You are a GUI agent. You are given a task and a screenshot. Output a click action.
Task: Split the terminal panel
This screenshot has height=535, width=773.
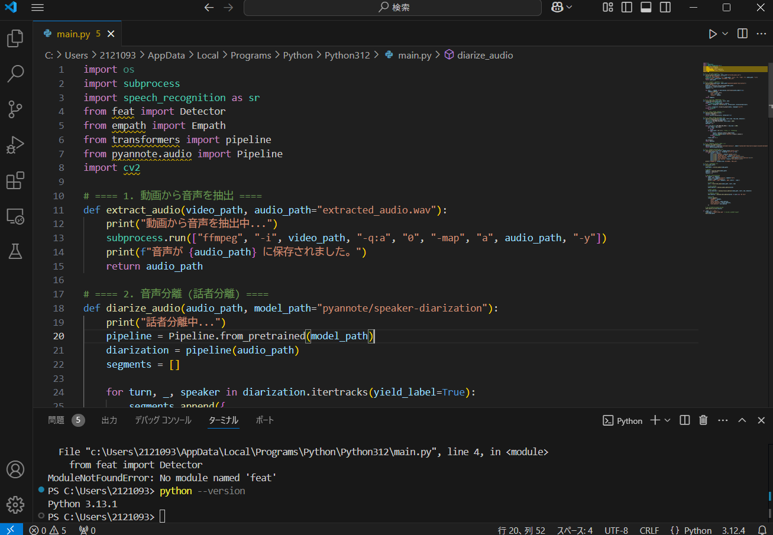(685, 420)
